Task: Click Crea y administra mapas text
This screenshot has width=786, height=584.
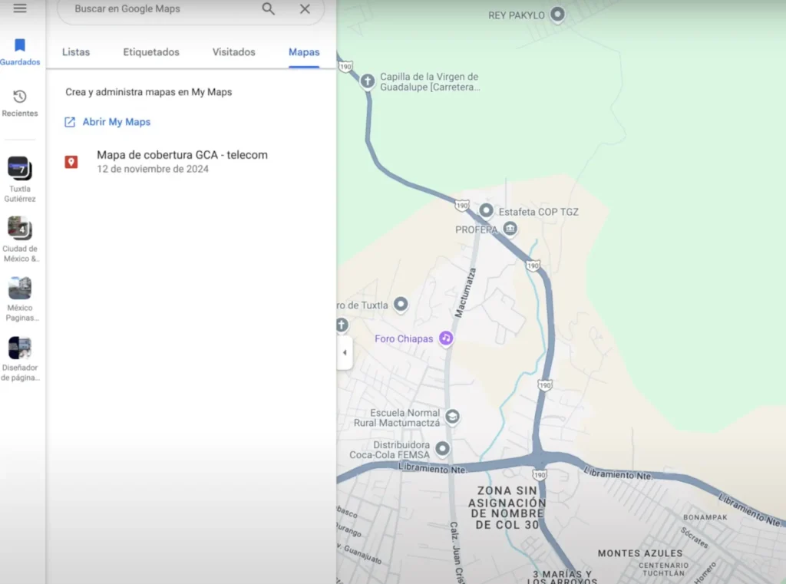Action: [149, 92]
